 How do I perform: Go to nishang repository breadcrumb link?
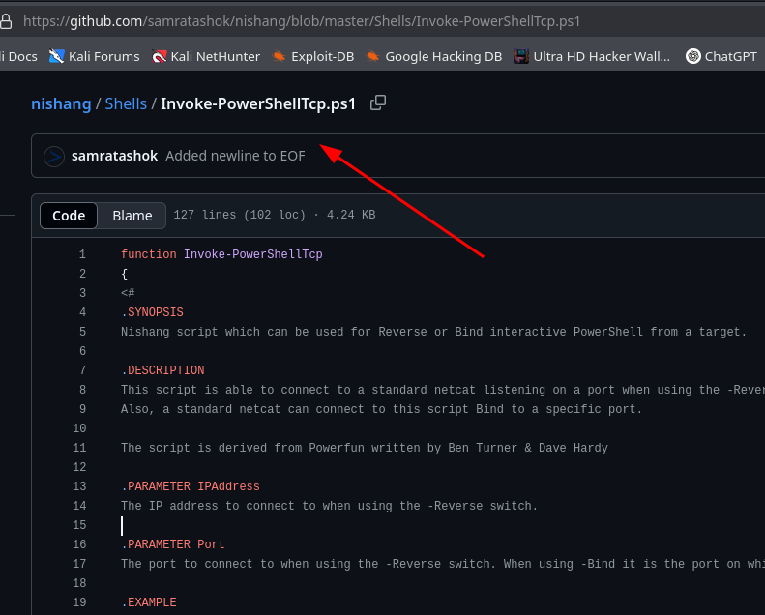pos(61,103)
